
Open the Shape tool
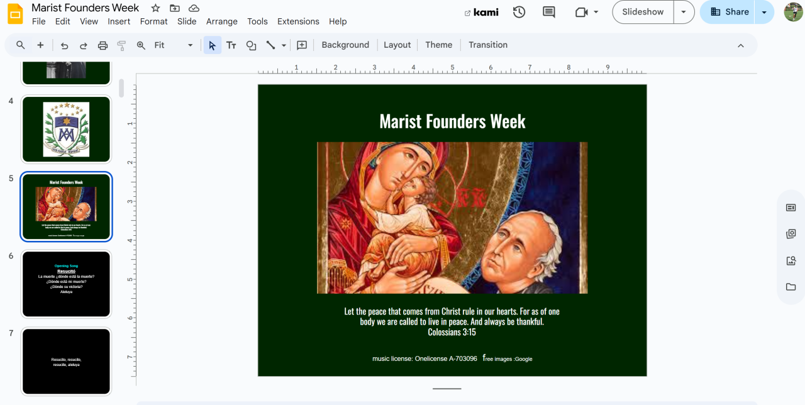pos(251,45)
